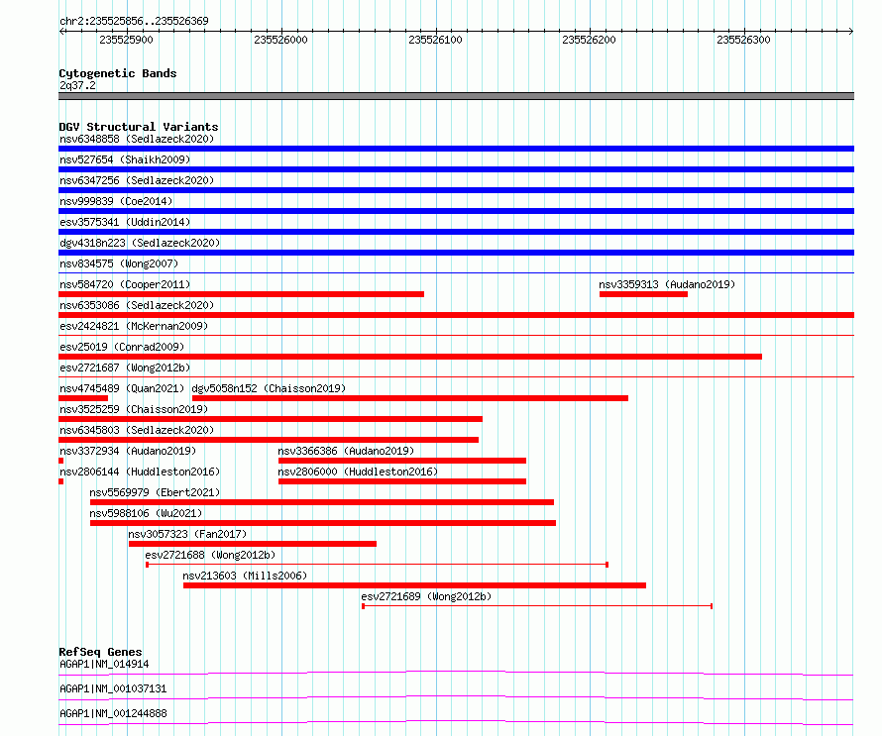882x736 pixels.
Task: Open esv2721687 (Wong2012b) label
Action: click(125, 368)
